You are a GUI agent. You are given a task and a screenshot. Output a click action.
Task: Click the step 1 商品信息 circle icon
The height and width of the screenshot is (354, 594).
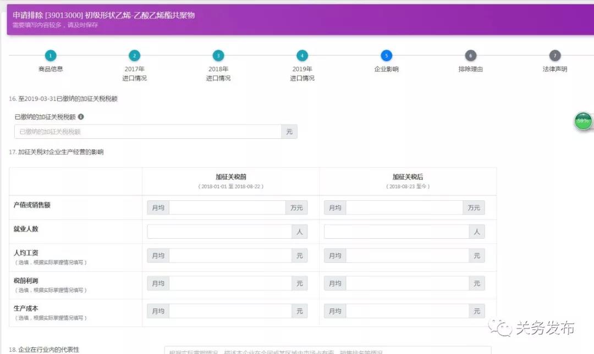(51, 55)
